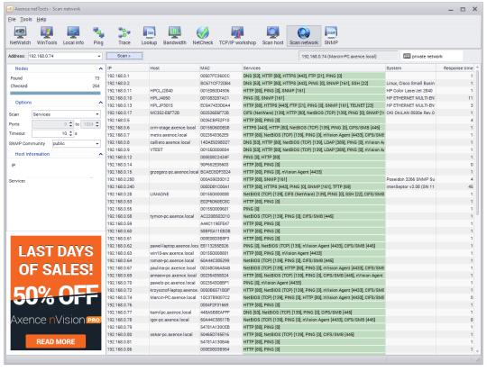The width and height of the screenshot is (487, 371).
Task: Select the row for 192.168.0.1
Action: pyautogui.click(x=290, y=76)
